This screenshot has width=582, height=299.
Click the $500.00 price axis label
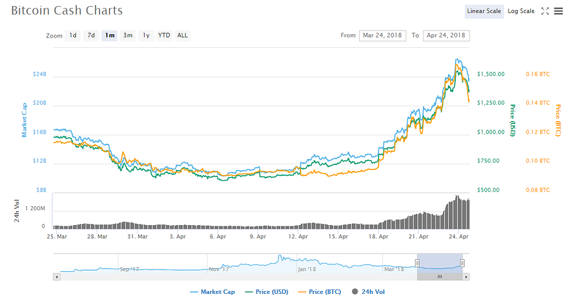pos(488,190)
